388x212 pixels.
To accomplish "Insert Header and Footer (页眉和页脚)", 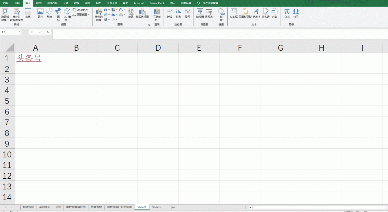I will [245, 14].
